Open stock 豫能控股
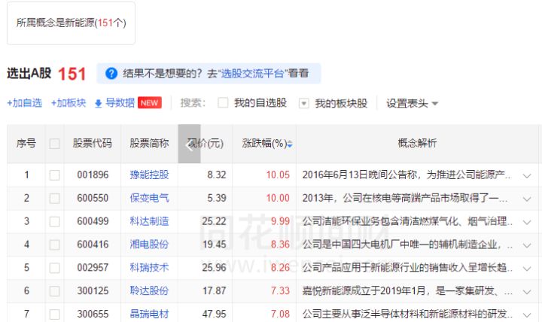This screenshot has width=542, height=322. 149,175
